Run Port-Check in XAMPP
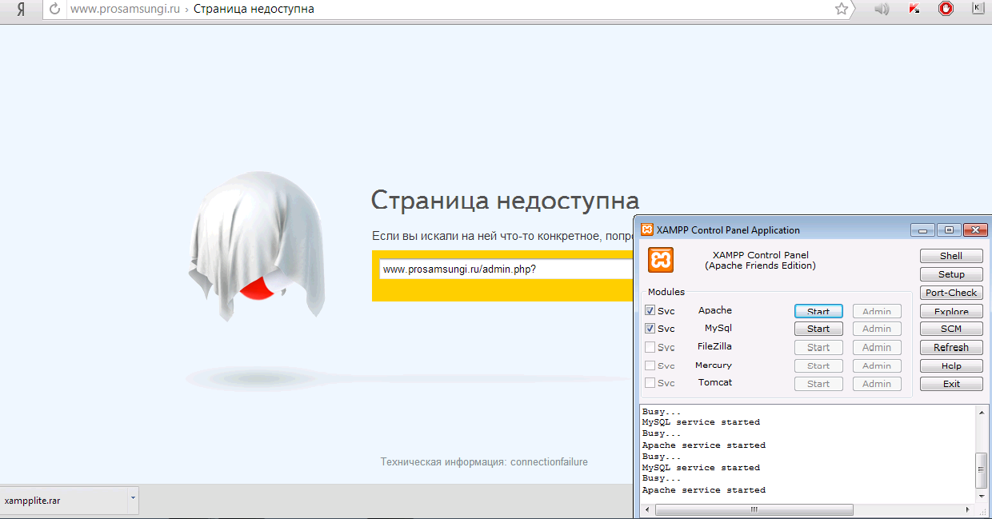The width and height of the screenshot is (992, 519). [951, 293]
